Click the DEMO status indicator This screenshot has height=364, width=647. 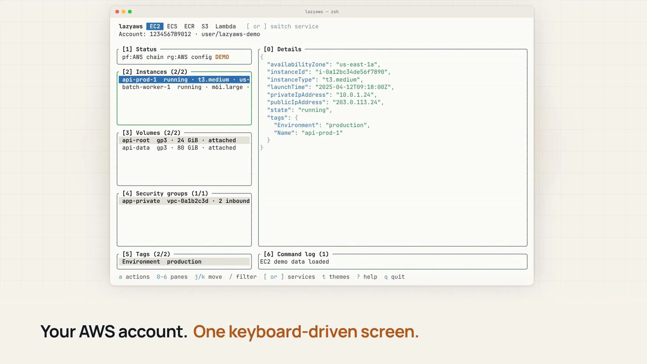pyautogui.click(x=222, y=57)
